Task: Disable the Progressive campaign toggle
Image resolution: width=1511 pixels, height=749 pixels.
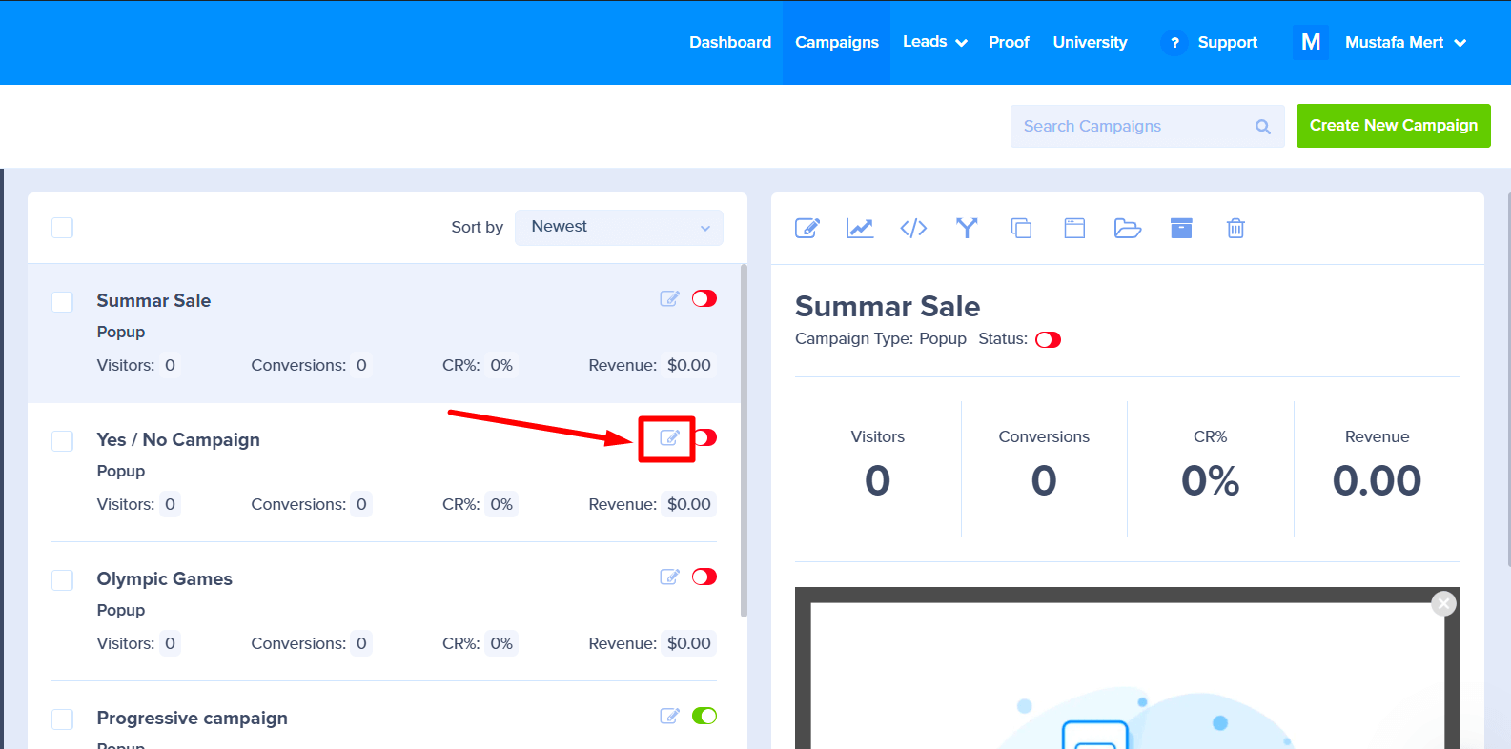Action: 704,716
